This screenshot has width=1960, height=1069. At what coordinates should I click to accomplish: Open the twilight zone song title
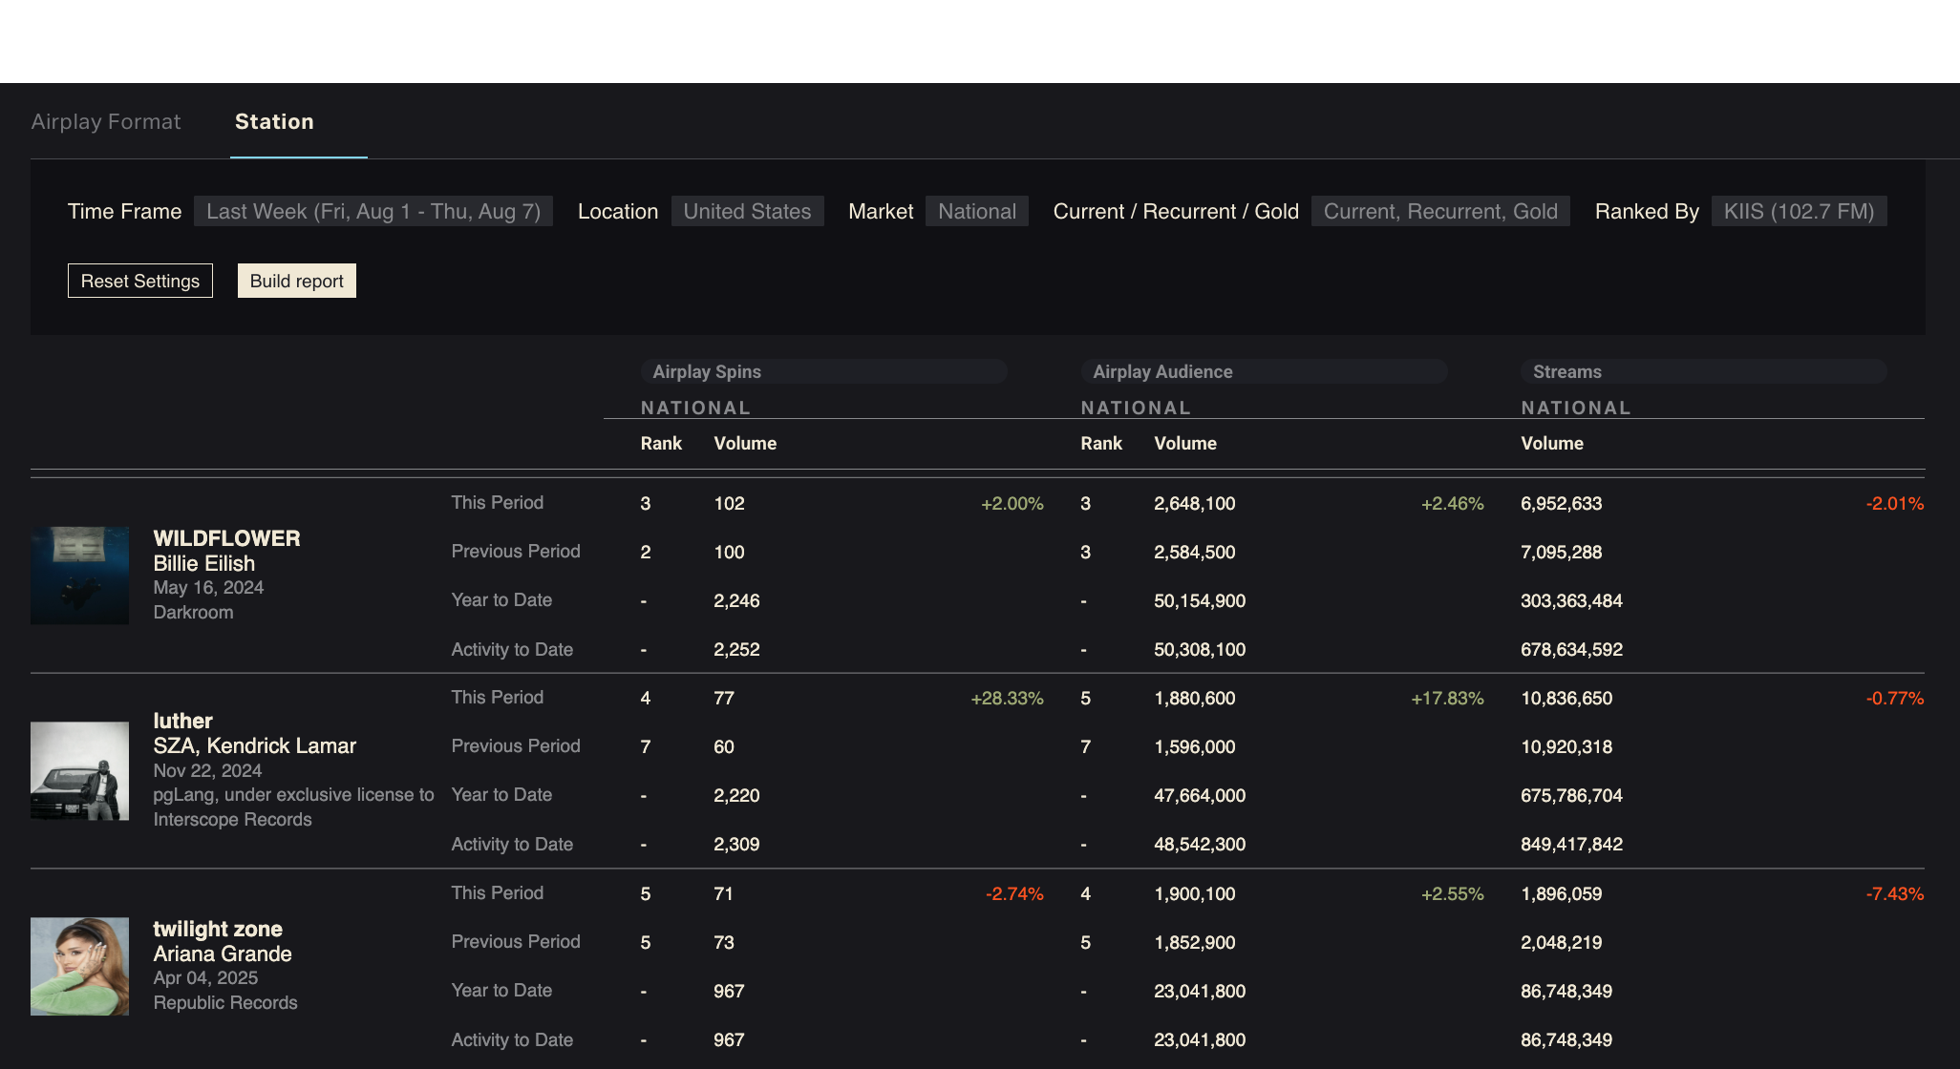click(218, 929)
